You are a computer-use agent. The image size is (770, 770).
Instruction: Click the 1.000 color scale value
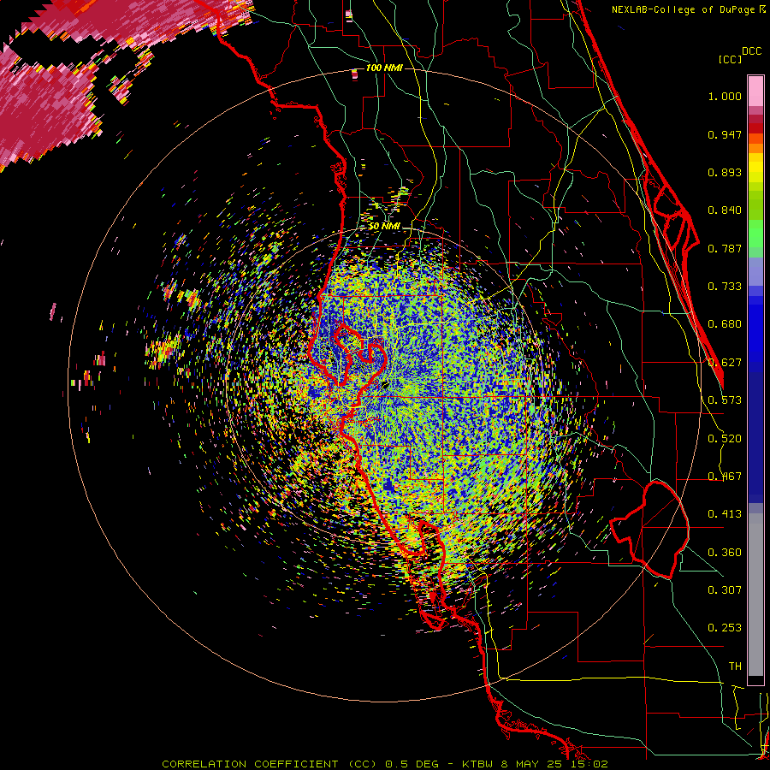(725, 96)
